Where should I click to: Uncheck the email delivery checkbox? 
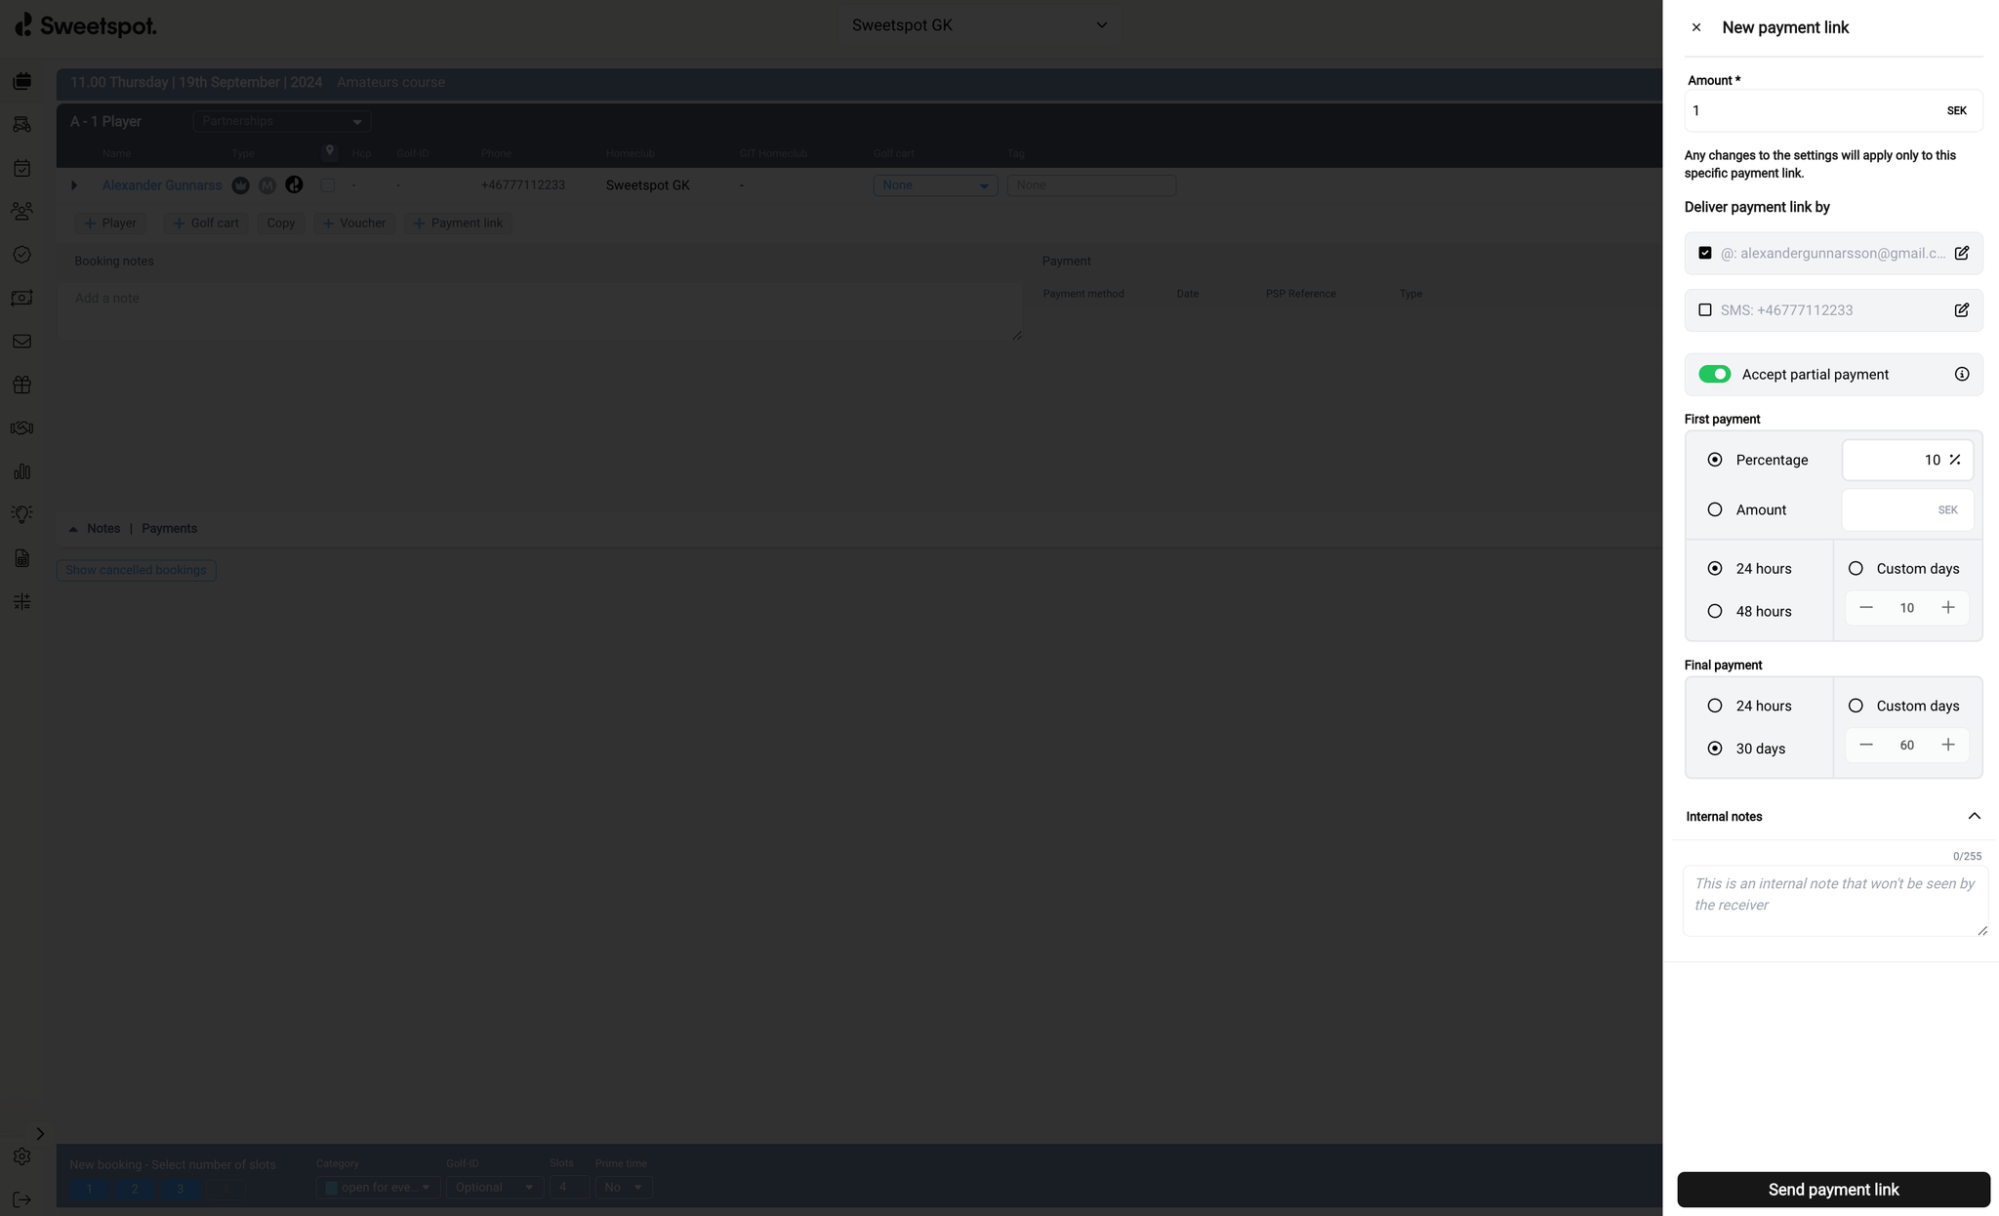pos(1704,253)
